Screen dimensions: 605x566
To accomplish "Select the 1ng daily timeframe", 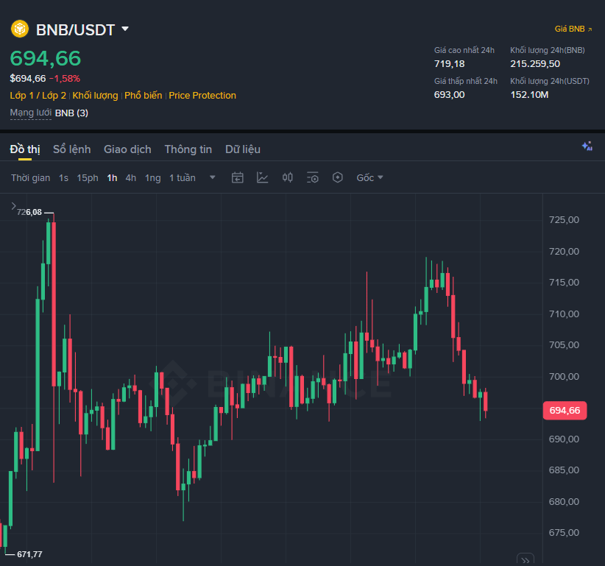I will [x=153, y=178].
